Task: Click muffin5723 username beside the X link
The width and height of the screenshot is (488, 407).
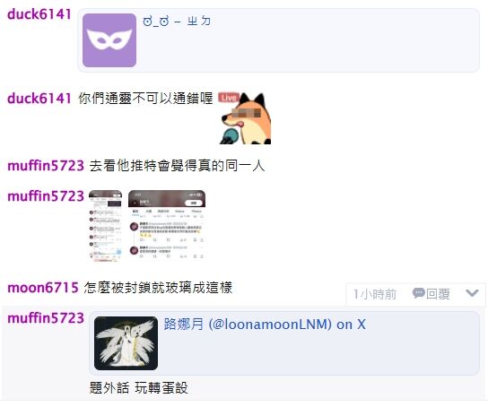Action: (46, 318)
